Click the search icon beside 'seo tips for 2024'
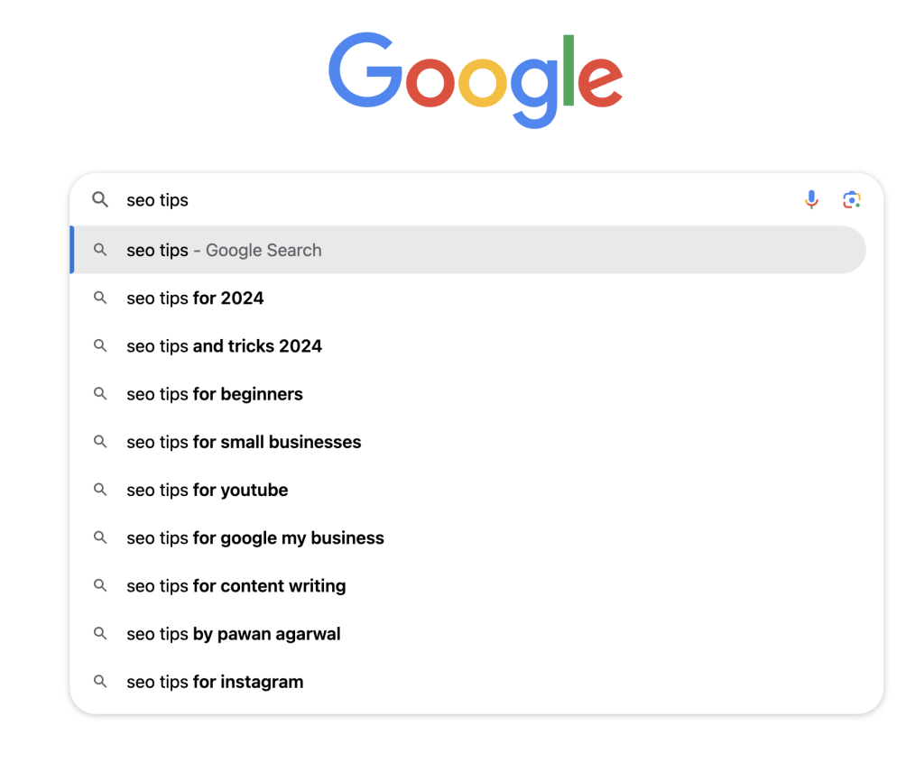Image resolution: width=924 pixels, height=762 pixels. pos(100,298)
